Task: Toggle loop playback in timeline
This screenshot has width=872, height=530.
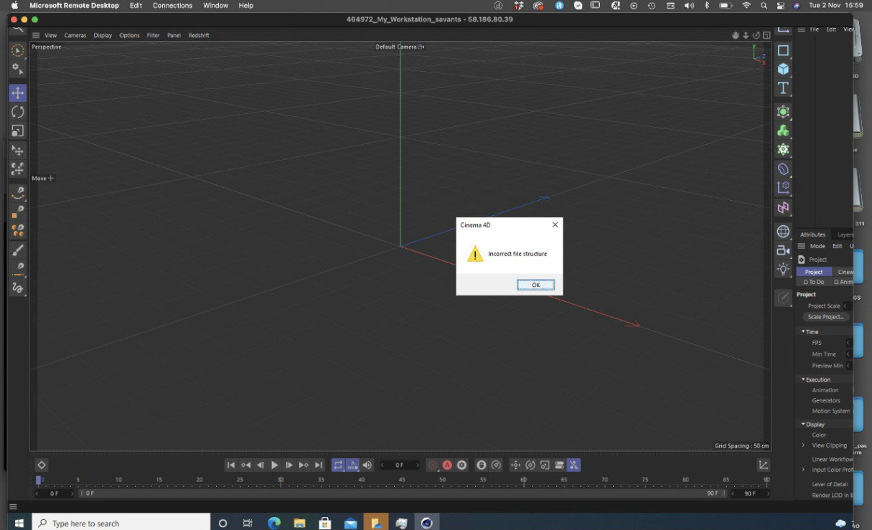Action: 338,465
